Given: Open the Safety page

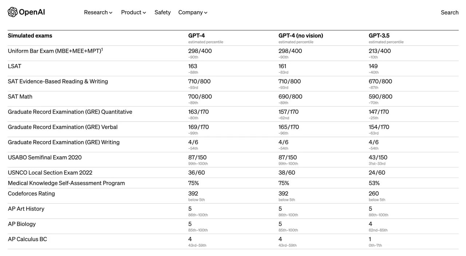Looking at the screenshot, I should pyautogui.click(x=162, y=12).
